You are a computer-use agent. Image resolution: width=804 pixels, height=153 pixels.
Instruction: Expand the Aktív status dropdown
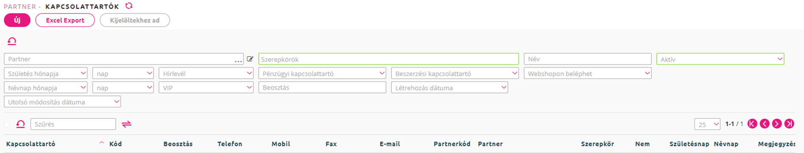tap(720, 59)
